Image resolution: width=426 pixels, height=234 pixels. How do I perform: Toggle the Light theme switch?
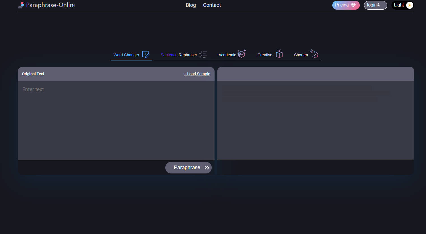tap(409, 5)
